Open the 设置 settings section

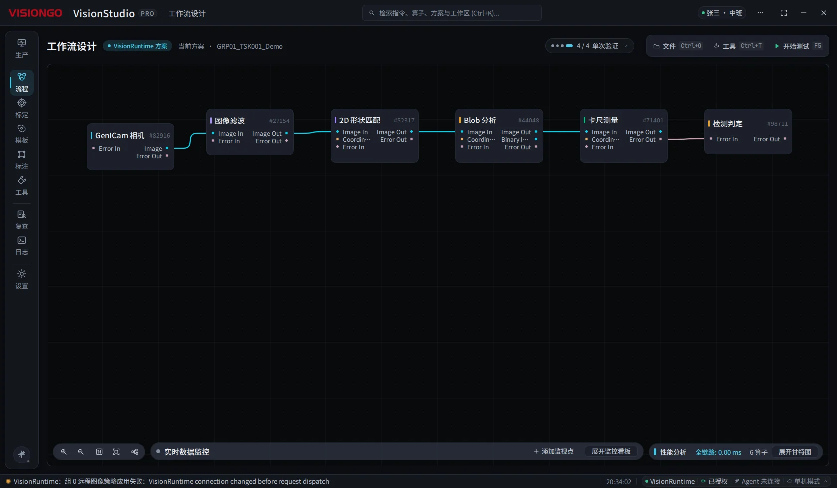pyautogui.click(x=22, y=279)
